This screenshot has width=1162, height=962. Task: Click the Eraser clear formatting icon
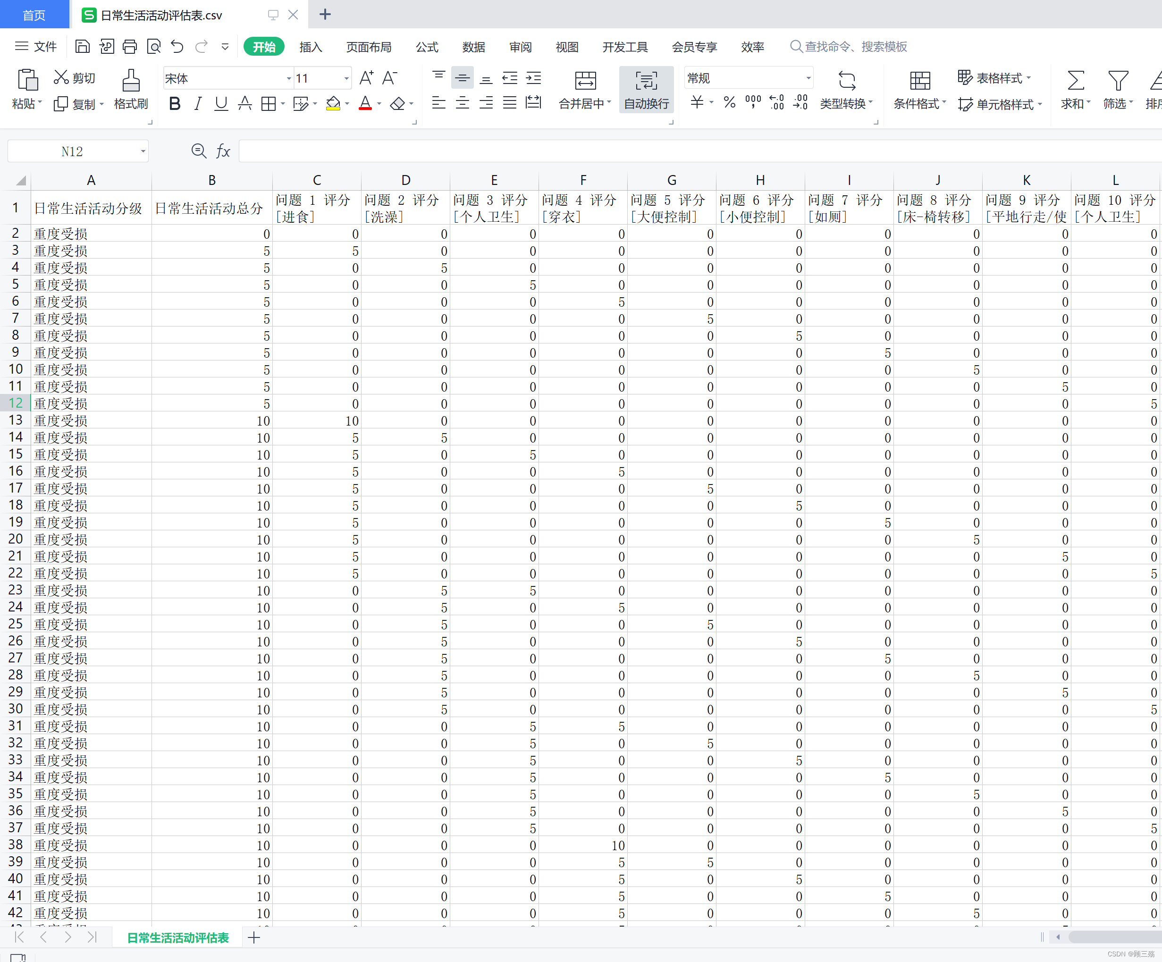point(397,103)
